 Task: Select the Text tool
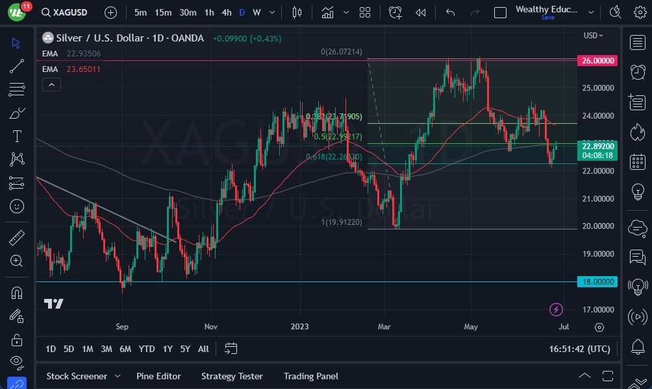tap(16, 136)
